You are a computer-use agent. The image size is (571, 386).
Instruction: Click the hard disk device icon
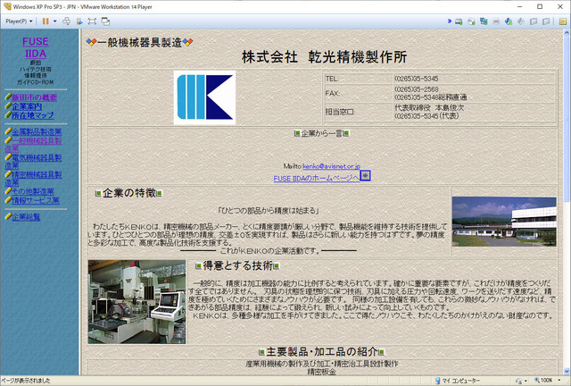tap(459, 21)
